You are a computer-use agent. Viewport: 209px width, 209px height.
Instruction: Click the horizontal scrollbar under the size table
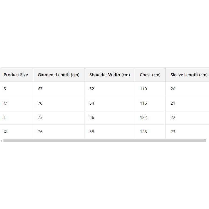(105, 141)
